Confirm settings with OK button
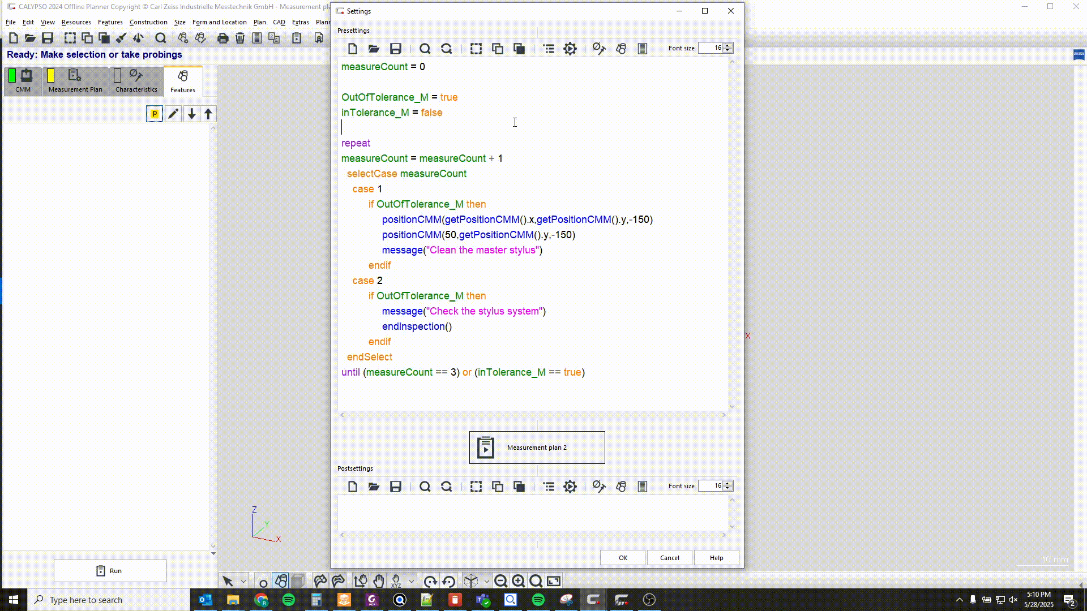1087x611 pixels. tap(622, 557)
